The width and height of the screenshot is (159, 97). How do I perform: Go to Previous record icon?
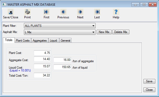pyautogui.click(x=63, y=12)
